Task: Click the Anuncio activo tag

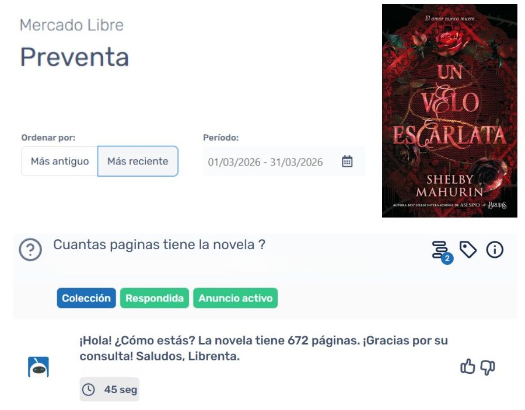Action: click(x=236, y=298)
